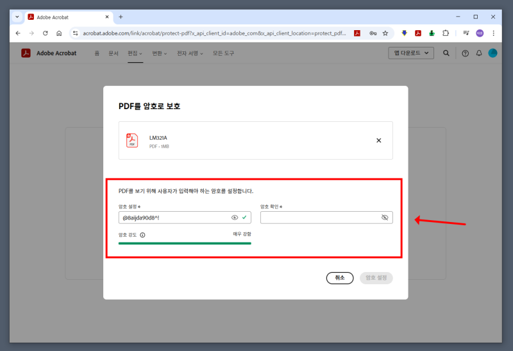
Task: Expand the 변환 menu
Action: 159,53
